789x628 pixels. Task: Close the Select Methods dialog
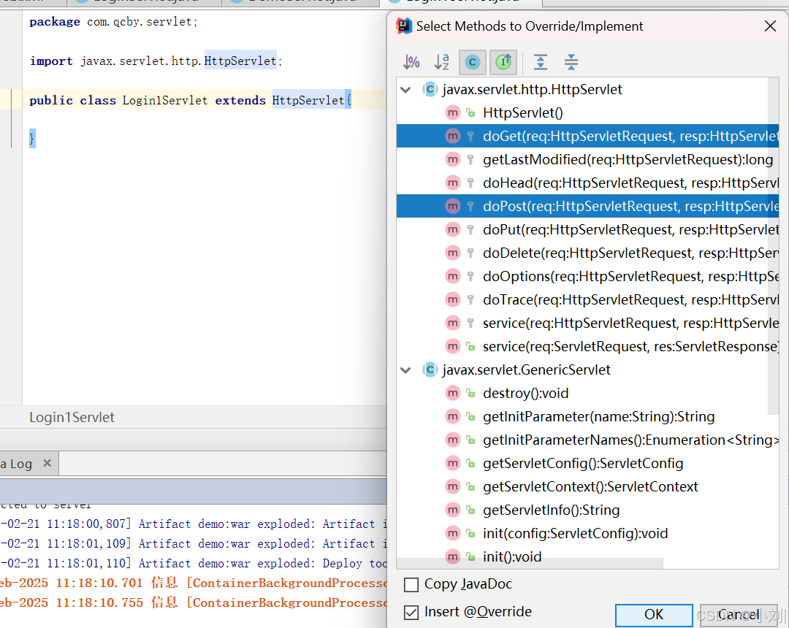770,26
